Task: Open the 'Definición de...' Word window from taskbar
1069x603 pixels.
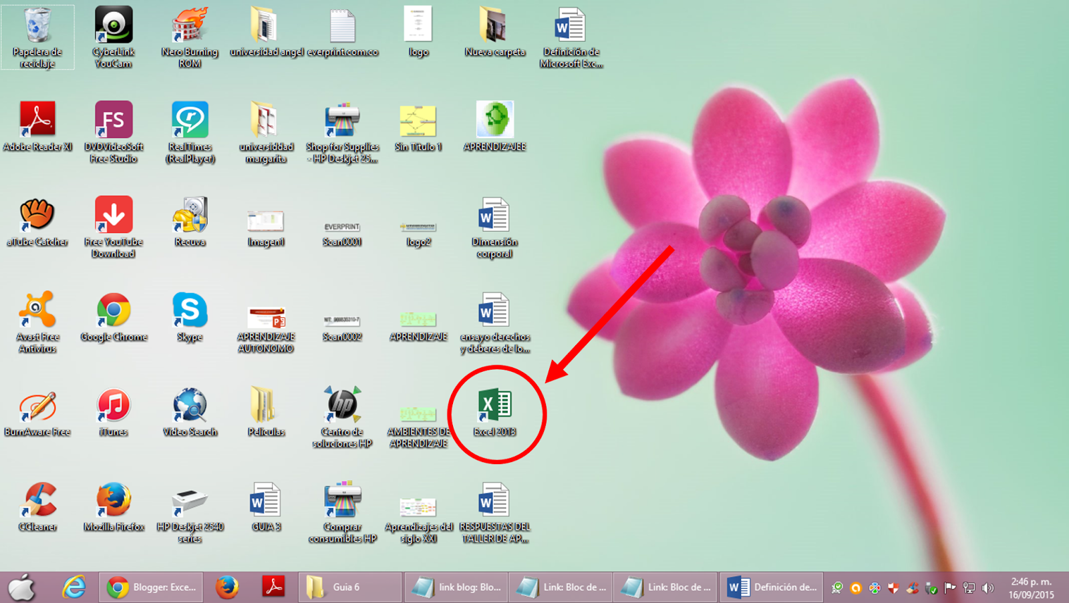Action: click(x=772, y=587)
